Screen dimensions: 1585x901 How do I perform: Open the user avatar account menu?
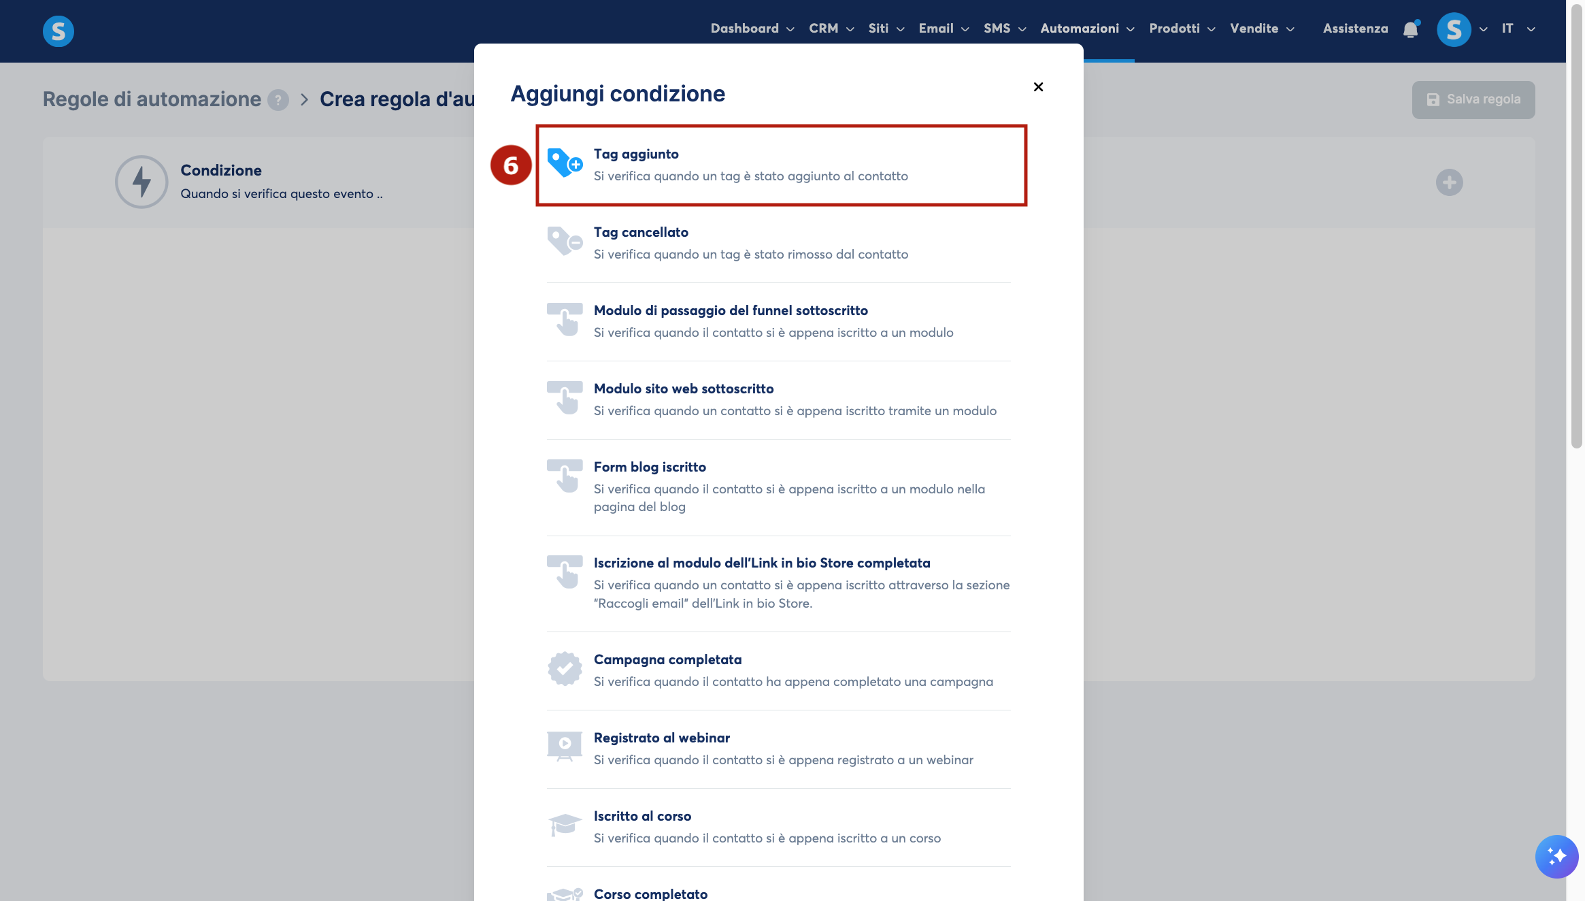tap(1454, 29)
